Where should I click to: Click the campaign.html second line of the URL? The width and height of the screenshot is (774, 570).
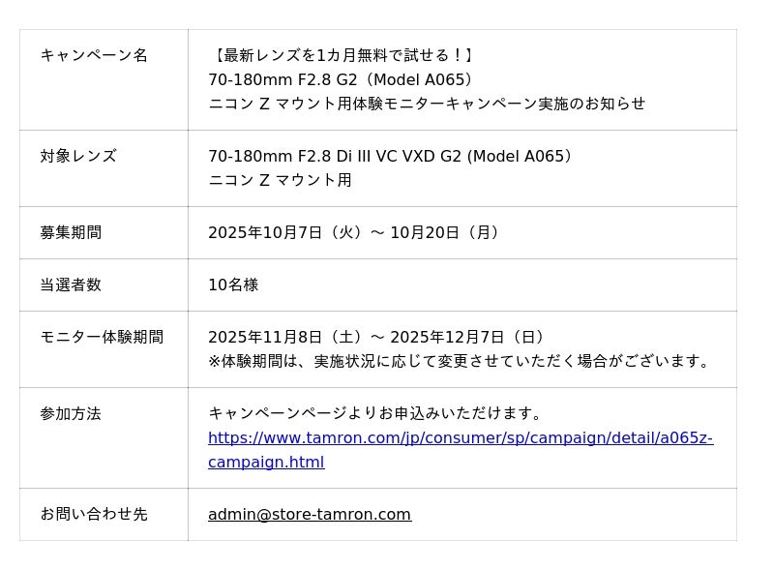(x=266, y=463)
